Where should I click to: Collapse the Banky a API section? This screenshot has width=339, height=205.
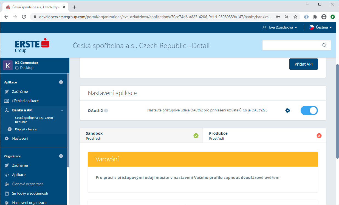(x=62, y=110)
